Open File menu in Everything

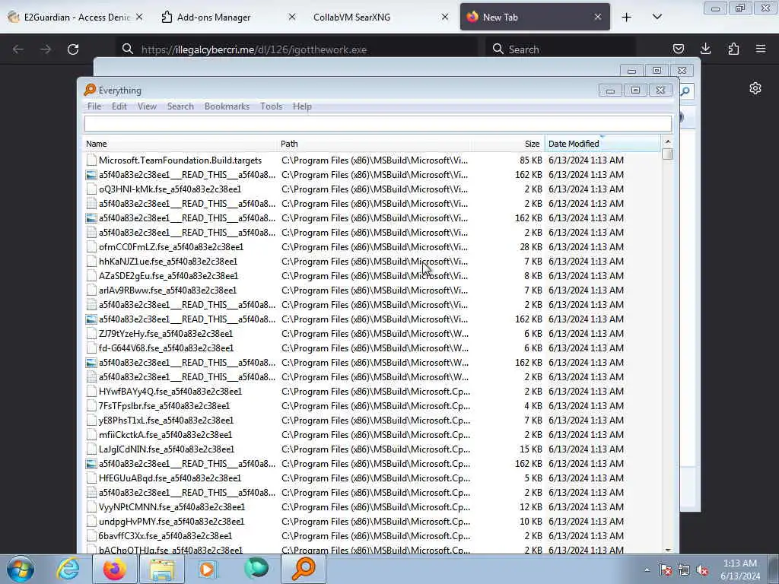94,106
